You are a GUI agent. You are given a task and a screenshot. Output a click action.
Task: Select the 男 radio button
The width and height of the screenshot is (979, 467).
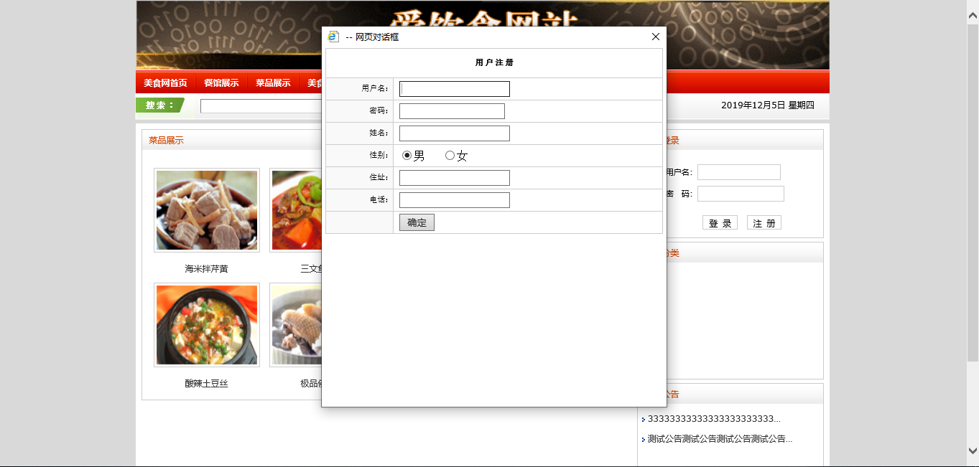[407, 156]
